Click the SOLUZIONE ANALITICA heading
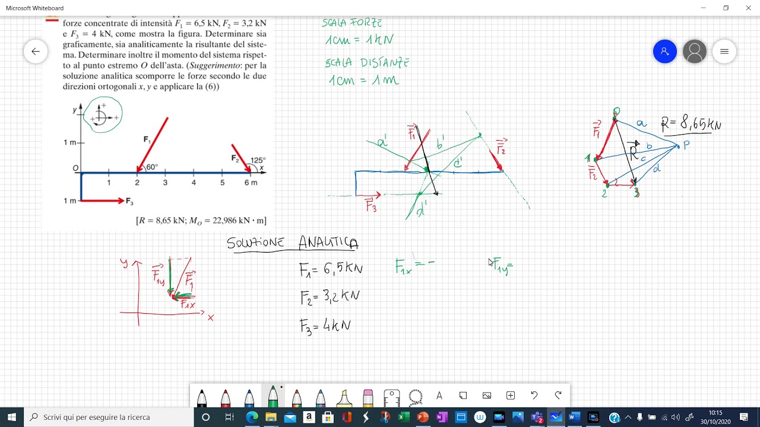This screenshot has width=760, height=427. (293, 243)
